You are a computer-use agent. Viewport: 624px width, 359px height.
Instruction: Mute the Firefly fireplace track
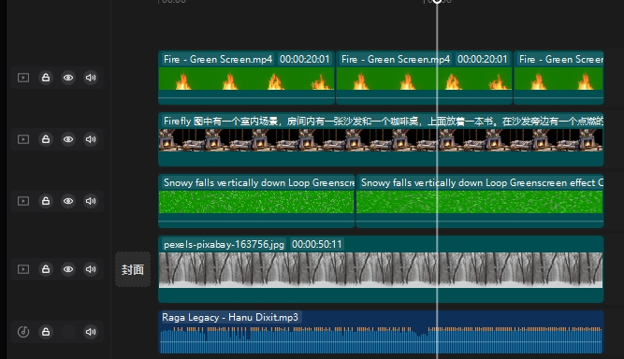pyautogui.click(x=91, y=139)
